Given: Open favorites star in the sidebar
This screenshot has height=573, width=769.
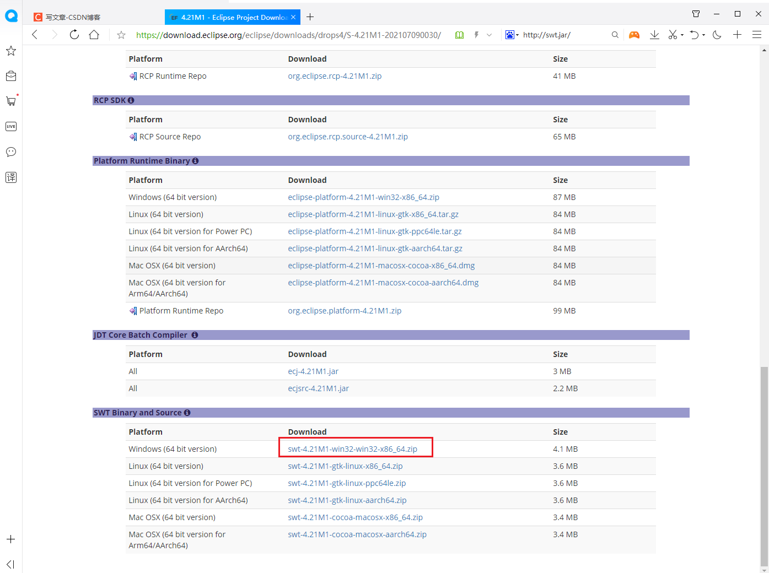Looking at the screenshot, I should pos(11,51).
